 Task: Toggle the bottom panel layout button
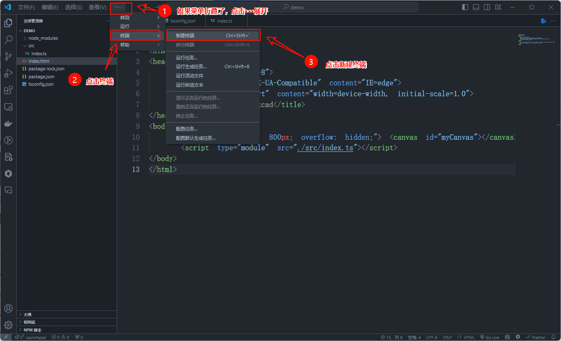point(476,7)
